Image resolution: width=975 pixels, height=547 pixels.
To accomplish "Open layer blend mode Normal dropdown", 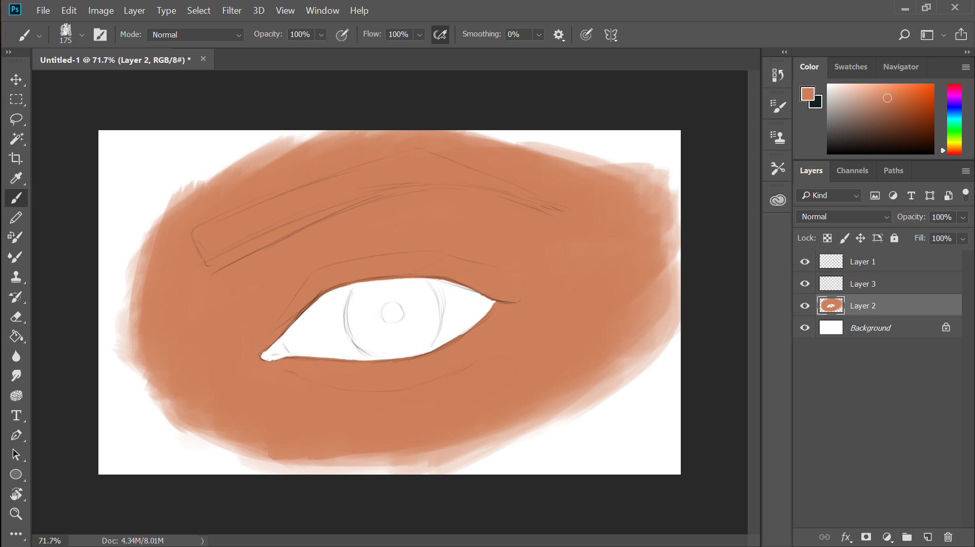I will [844, 217].
